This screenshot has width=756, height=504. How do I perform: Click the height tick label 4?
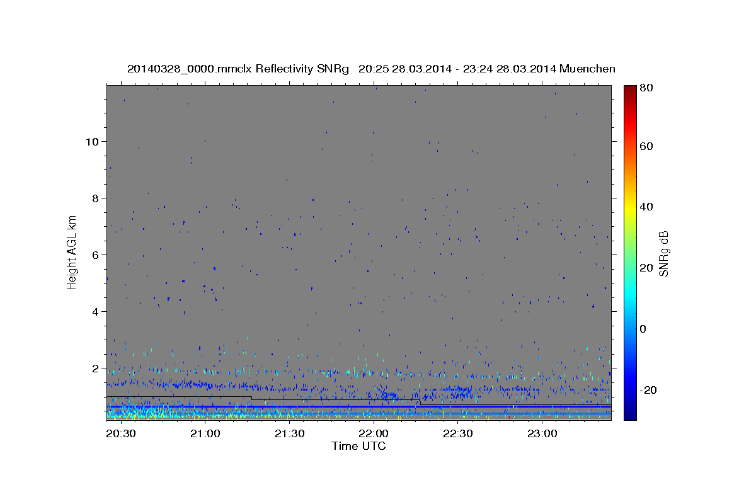tap(96, 311)
